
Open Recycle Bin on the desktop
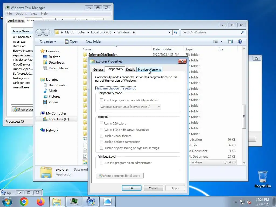pyautogui.click(x=263, y=179)
